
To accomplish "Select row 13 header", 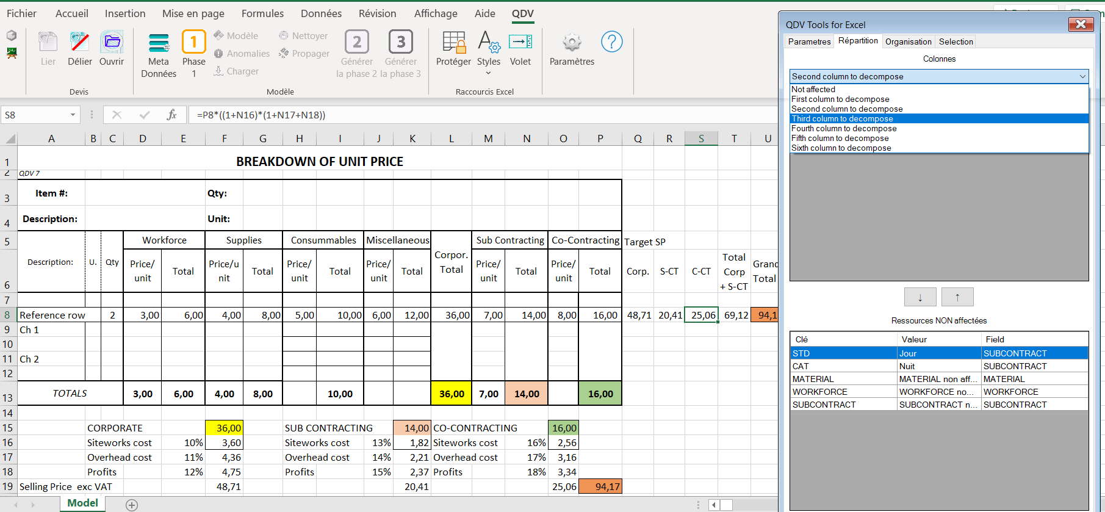I will tap(7, 394).
